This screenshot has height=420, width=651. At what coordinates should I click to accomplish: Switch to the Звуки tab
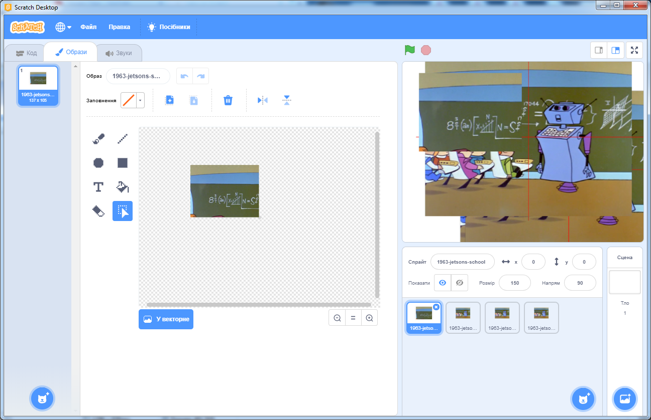[x=119, y=53]
